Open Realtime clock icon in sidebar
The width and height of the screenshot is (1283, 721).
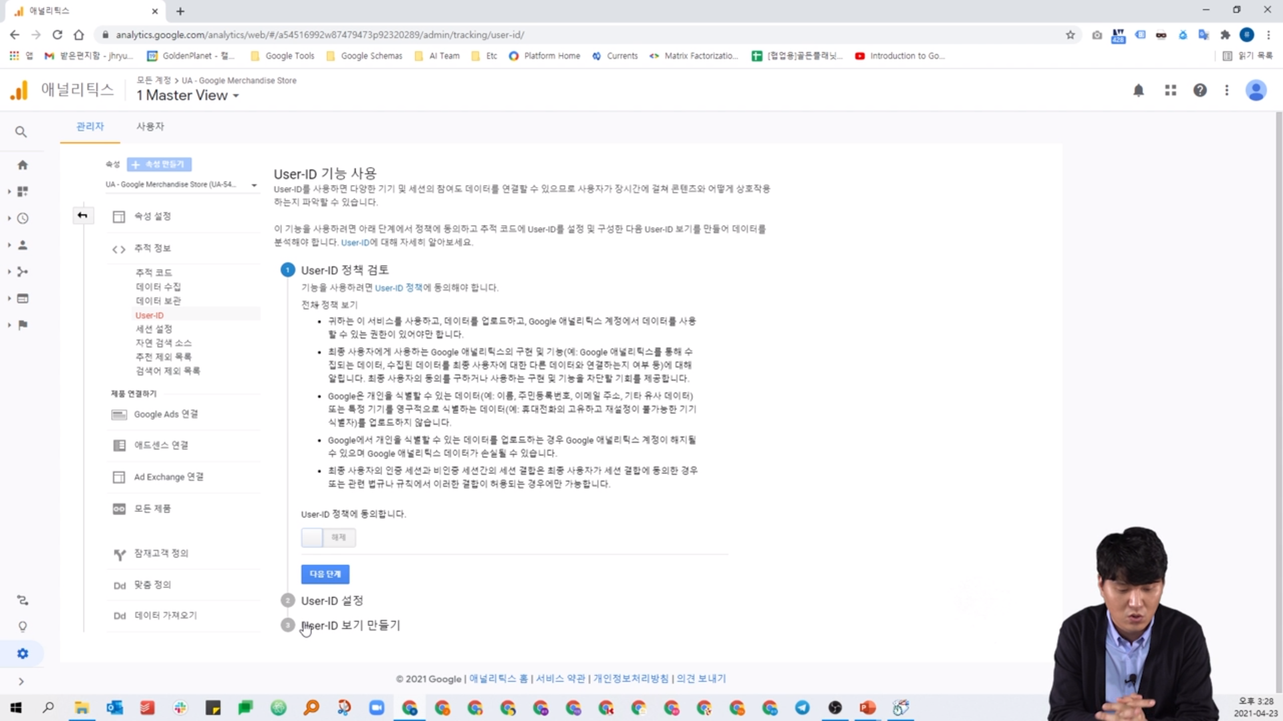[23, 218]
